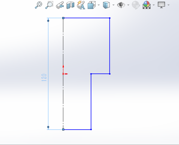
Task: Select the 120 dimension text
Action: 44,77
